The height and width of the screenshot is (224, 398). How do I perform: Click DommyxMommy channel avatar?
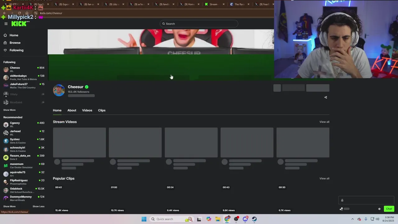tap(6, 198)
